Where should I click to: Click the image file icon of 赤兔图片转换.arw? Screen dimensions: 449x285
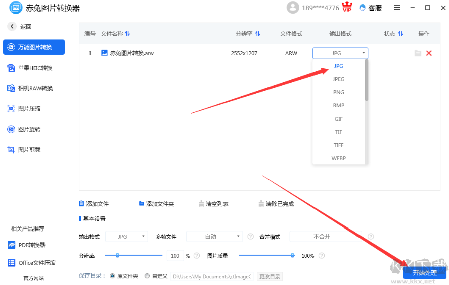click(104, 53)
